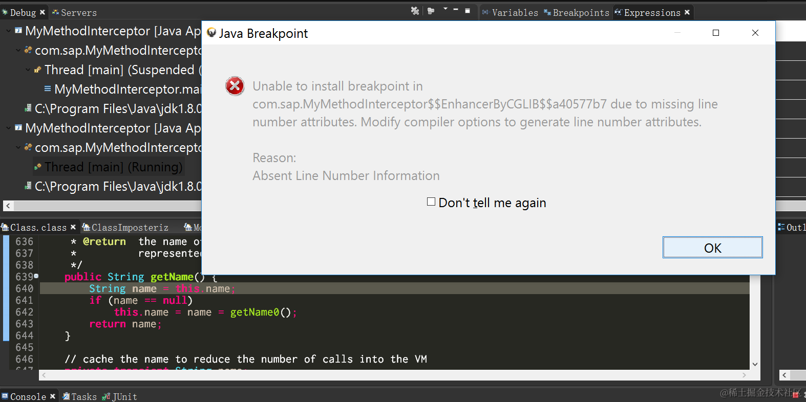
Task: Click second debug target icon beside com.sap
Action: click(x=28, y=147)
